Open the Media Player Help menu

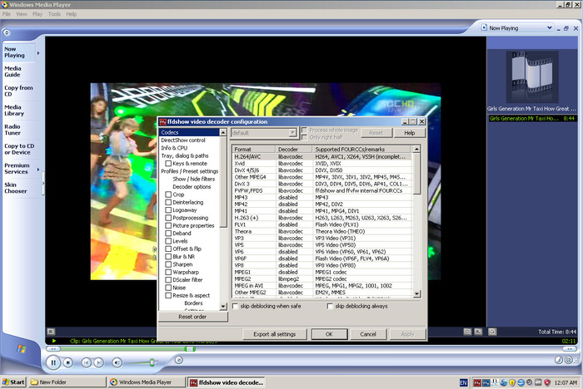click(x=72, y=14)
